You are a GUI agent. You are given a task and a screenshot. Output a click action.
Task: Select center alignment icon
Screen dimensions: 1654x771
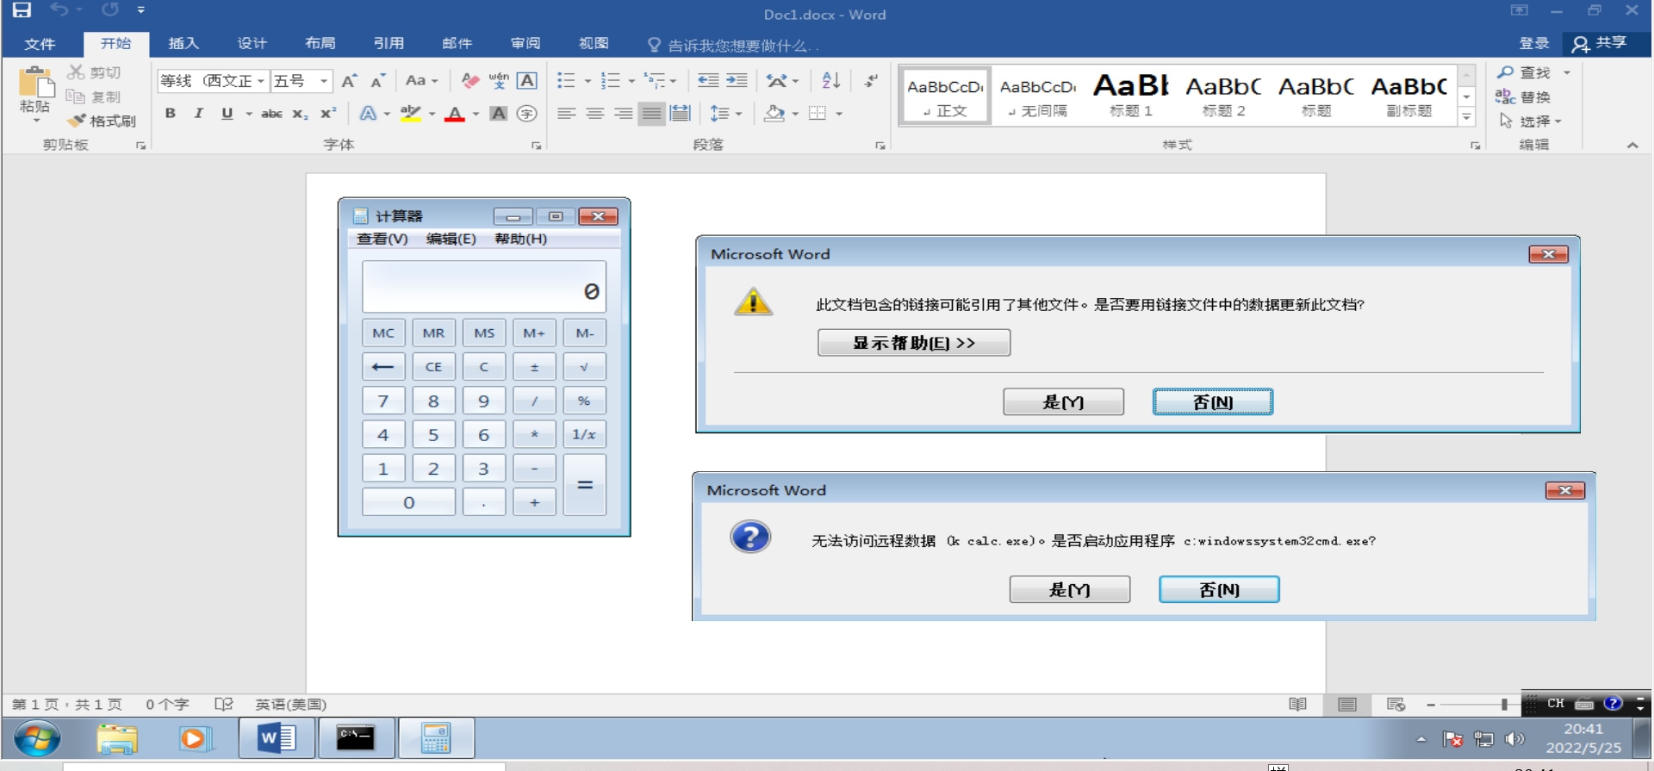(594, 113)
